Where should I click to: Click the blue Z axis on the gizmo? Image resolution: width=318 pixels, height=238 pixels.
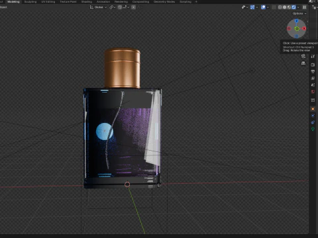297,21
